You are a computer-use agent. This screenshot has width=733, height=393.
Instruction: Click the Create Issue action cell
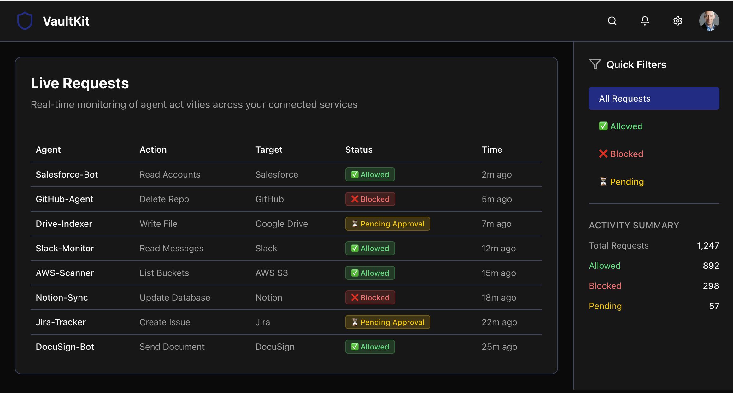(165, 322)
